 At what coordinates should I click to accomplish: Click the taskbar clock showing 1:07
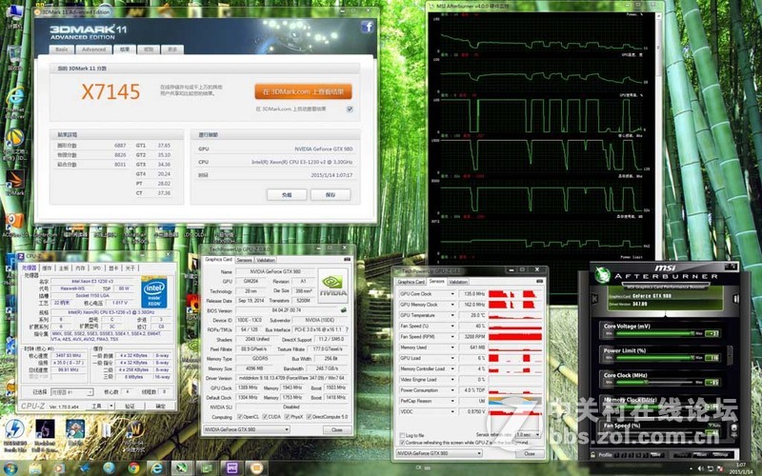pos(741,465)
